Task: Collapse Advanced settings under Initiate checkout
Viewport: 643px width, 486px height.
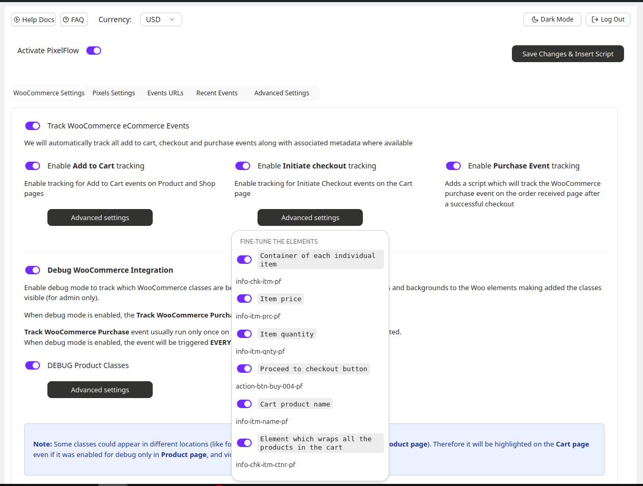Action: [x=310, y=217]
